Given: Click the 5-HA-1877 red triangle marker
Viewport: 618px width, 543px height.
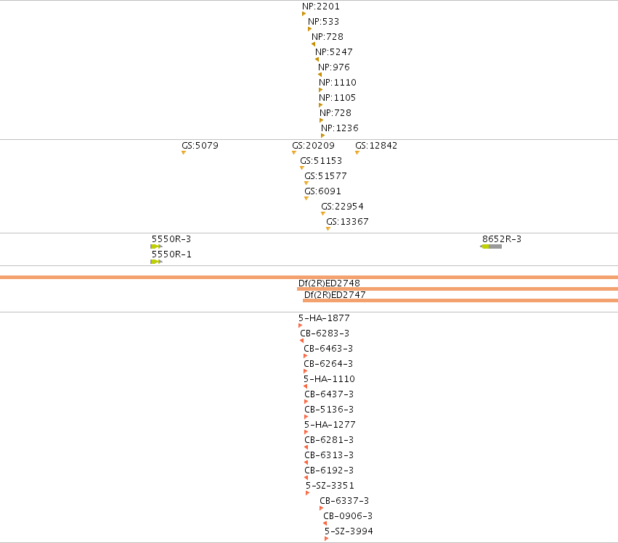Looking at the screenshot, I should point(301,326).
